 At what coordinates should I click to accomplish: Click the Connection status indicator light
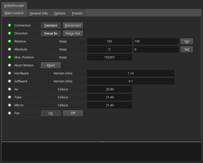coord(10,25)
